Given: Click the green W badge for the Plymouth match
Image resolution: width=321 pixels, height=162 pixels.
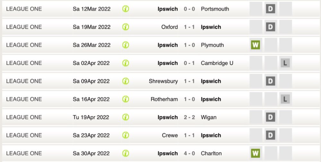Looking at the screenshot, I should [x=256, y=45].
